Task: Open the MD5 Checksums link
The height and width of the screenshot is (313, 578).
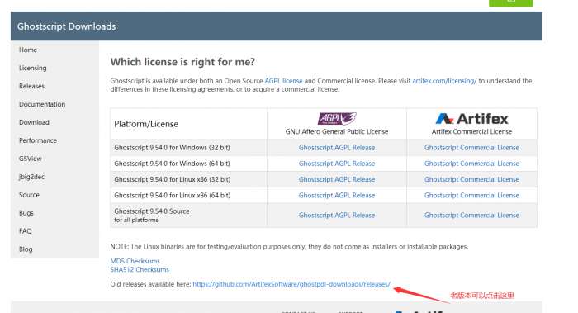Action: tap(135, 261)
